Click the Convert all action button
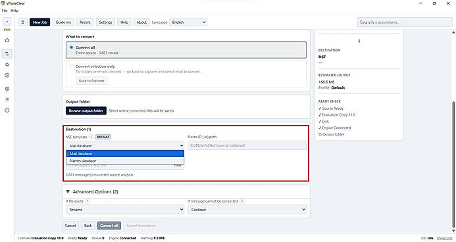Image resolution: width=456 pixels, height=242 pixels. (109, 226)
